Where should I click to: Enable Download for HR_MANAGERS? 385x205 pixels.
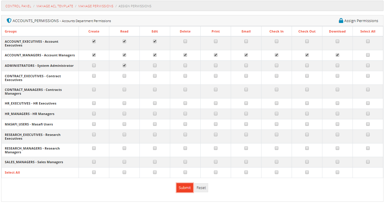click(337, 114)
